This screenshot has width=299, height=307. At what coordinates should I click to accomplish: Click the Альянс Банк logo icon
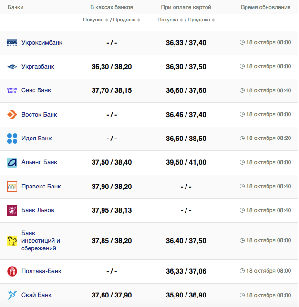(x=12, y=163)
